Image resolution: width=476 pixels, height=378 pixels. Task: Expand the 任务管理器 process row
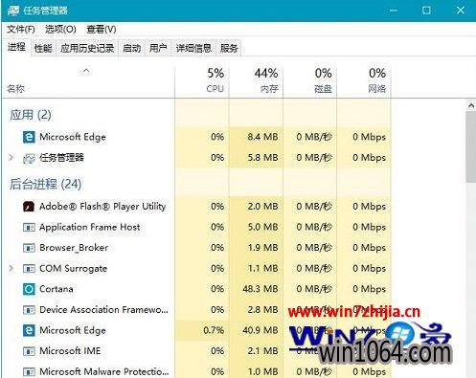tap(11, 158)
